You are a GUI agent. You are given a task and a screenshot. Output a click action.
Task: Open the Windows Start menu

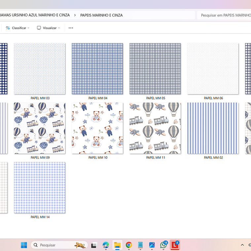pyautogui.click(x=24, y=245)
